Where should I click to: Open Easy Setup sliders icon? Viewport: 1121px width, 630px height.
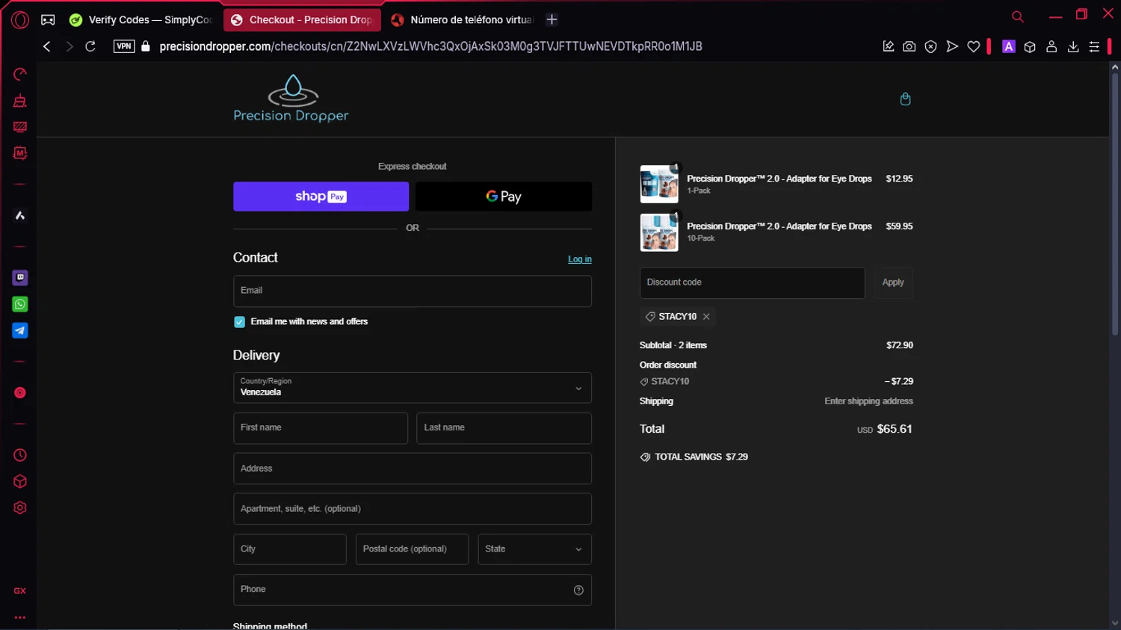pos(1094,46)
